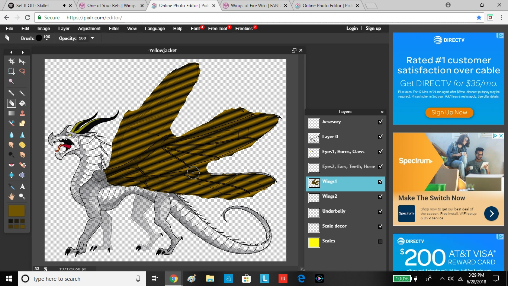Hide the Acsesory layer via checkbox
This screenshot has height=286, width=508.
380,122
